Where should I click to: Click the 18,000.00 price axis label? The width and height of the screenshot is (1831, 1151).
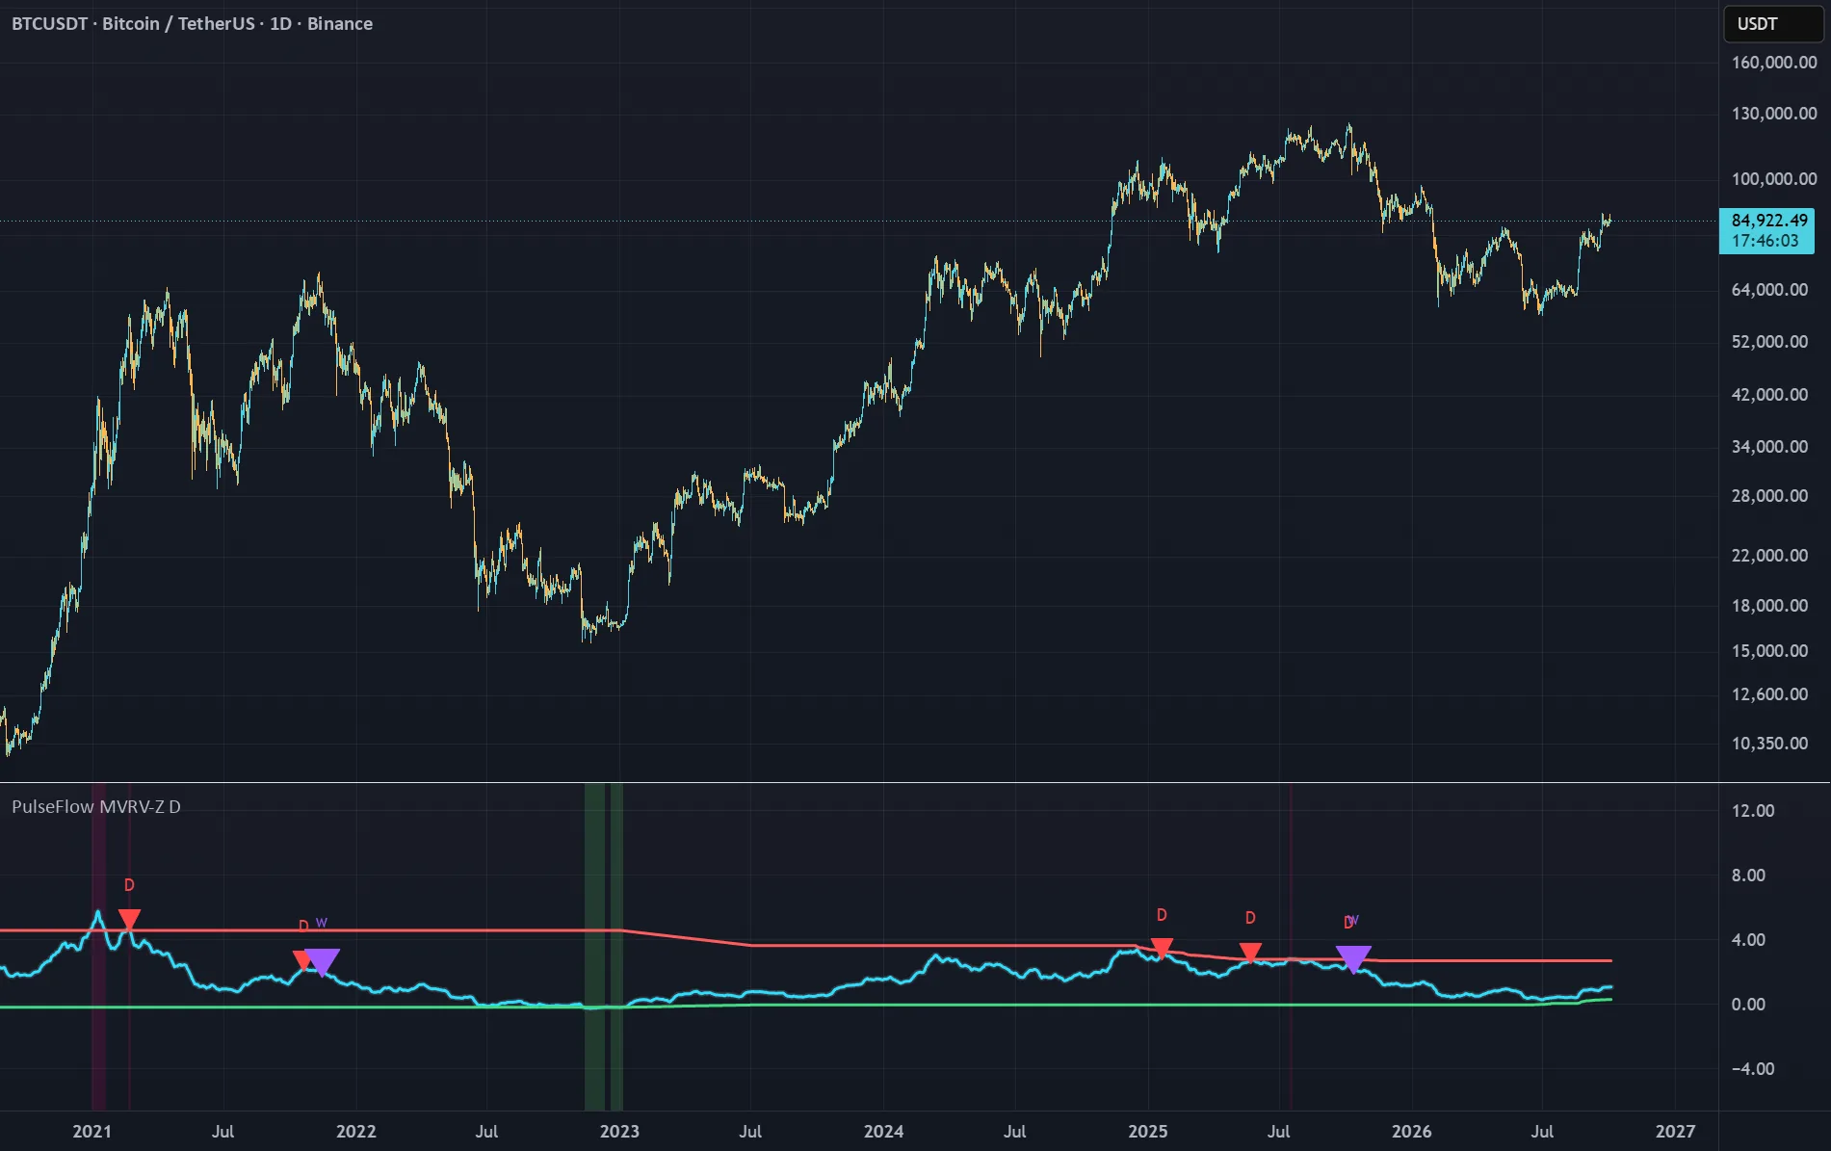(1770, 606)
